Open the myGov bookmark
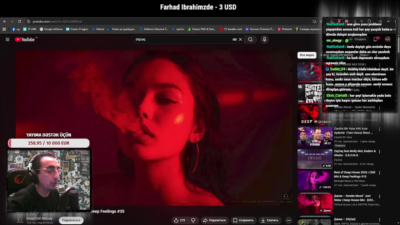The image size is (400, 225). coord(178,29)
